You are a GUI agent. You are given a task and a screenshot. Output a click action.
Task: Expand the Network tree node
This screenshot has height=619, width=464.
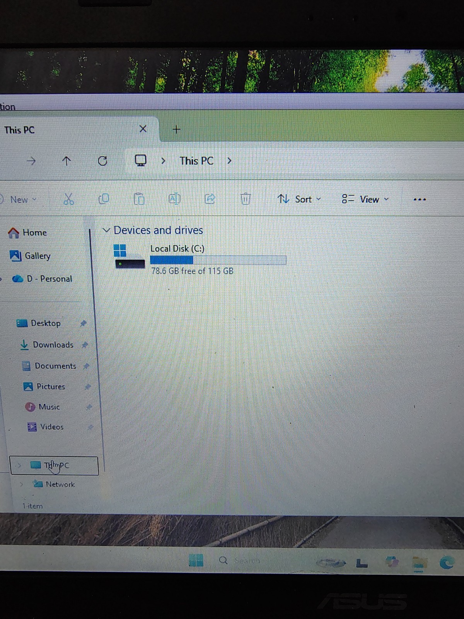click(22, 484)
